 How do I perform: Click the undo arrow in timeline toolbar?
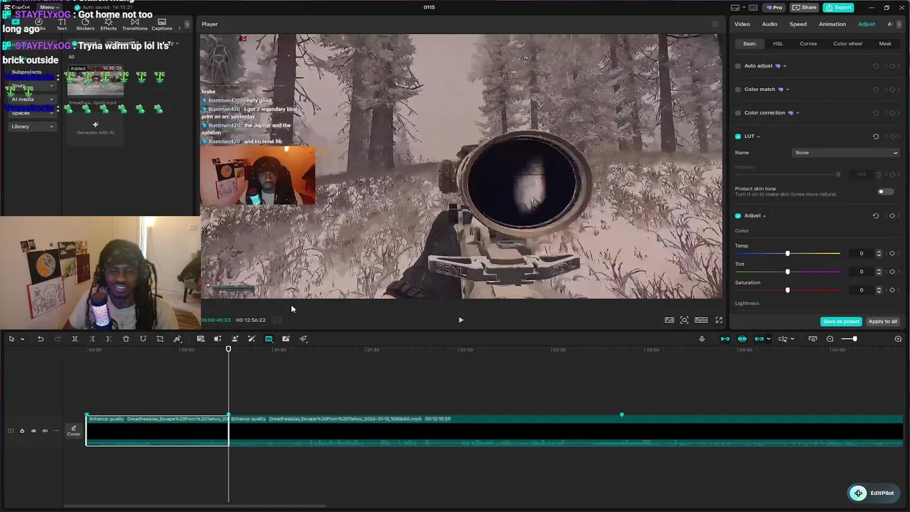pyautogui.click(x=41, y=339)
